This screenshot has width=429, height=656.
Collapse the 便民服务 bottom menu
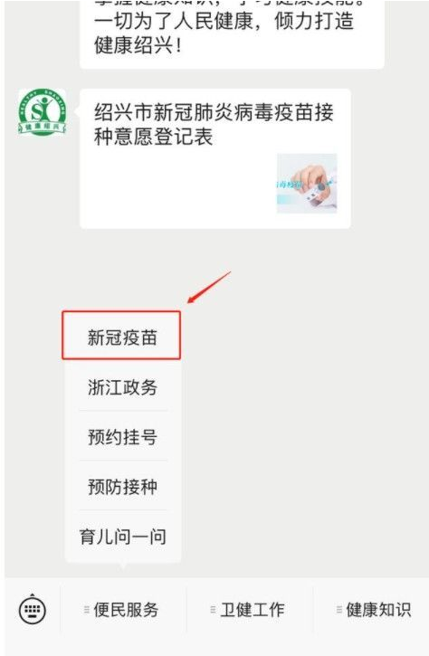[123, 610]
